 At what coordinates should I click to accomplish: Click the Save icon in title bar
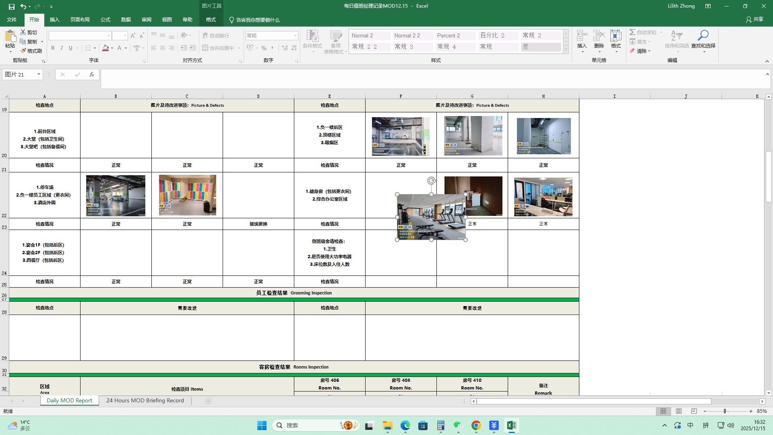point(12,6)
